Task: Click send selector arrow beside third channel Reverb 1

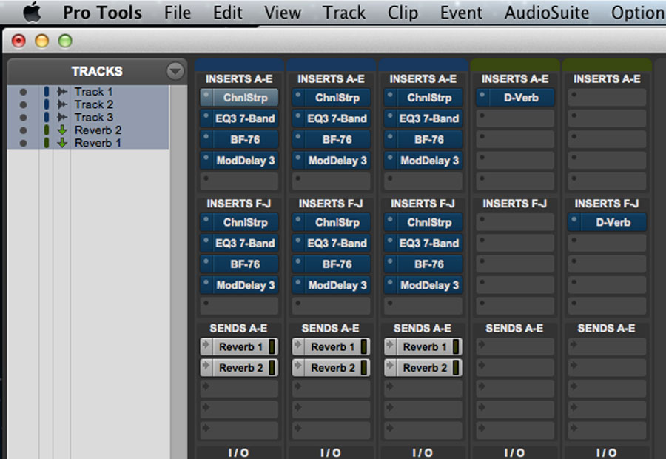Action: [390, 346]
